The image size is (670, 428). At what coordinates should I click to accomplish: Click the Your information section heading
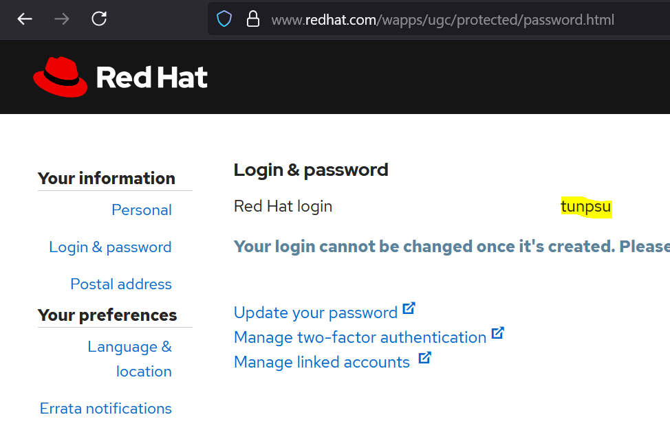pos(106,178)
